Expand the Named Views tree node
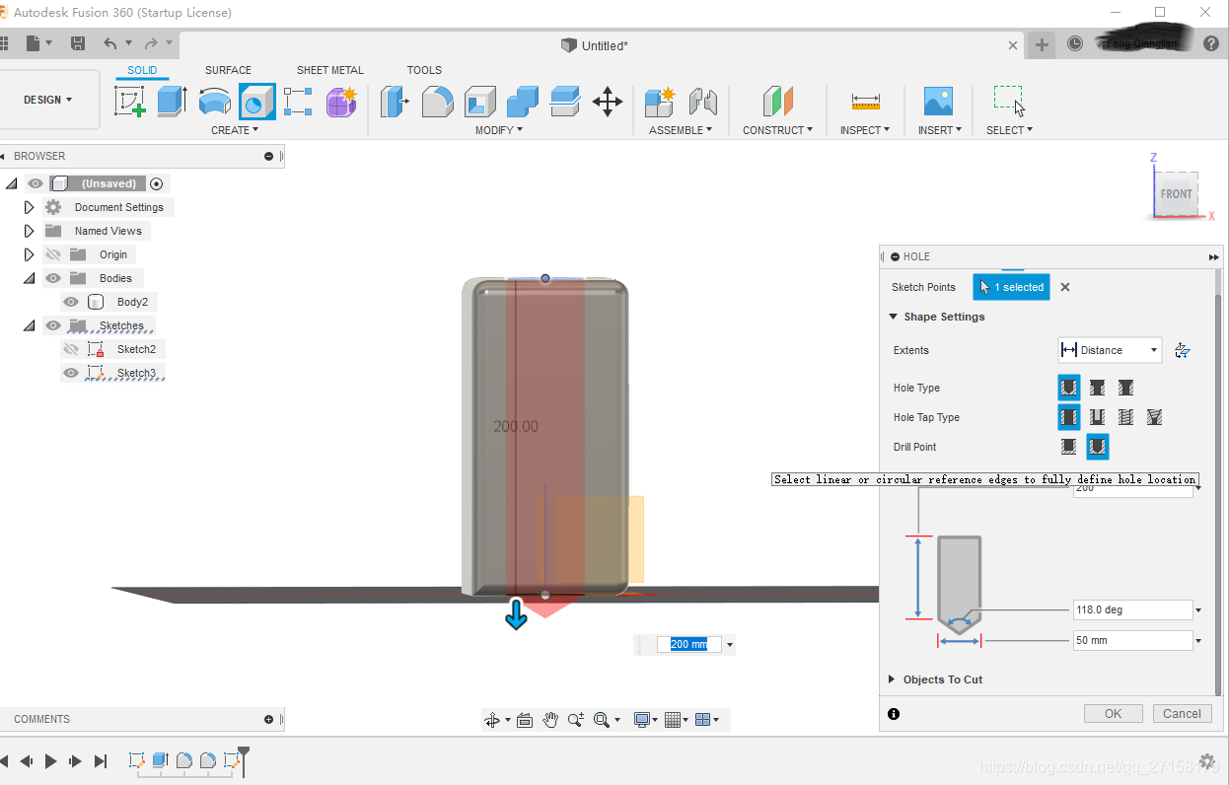1229x785 pixels. [29, 231]
